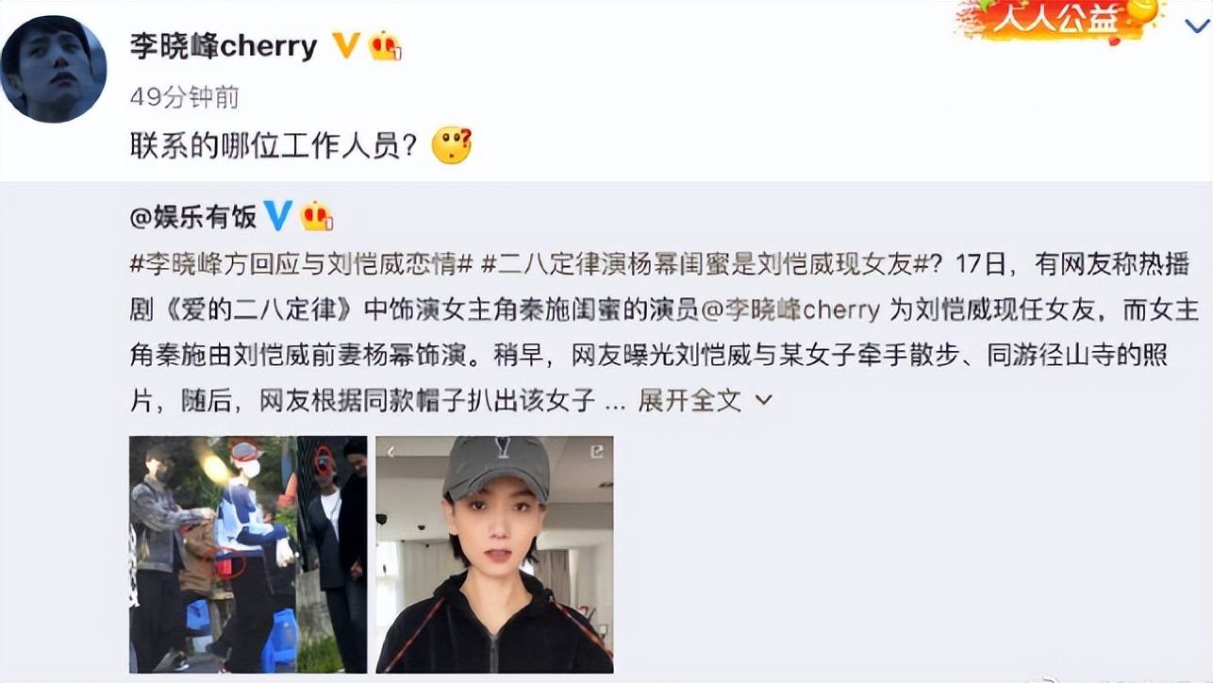
Task: Open the 李晓峰cherry username link
Action: pyautogui.click(x=224, y=45)
